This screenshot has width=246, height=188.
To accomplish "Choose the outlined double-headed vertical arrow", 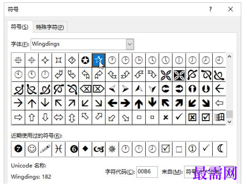I will [x=72, y=118].
